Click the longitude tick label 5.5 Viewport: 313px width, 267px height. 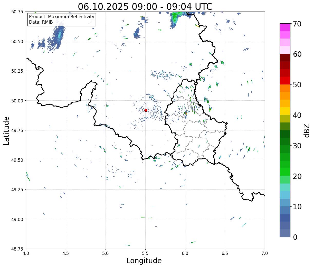click(145, 253)
